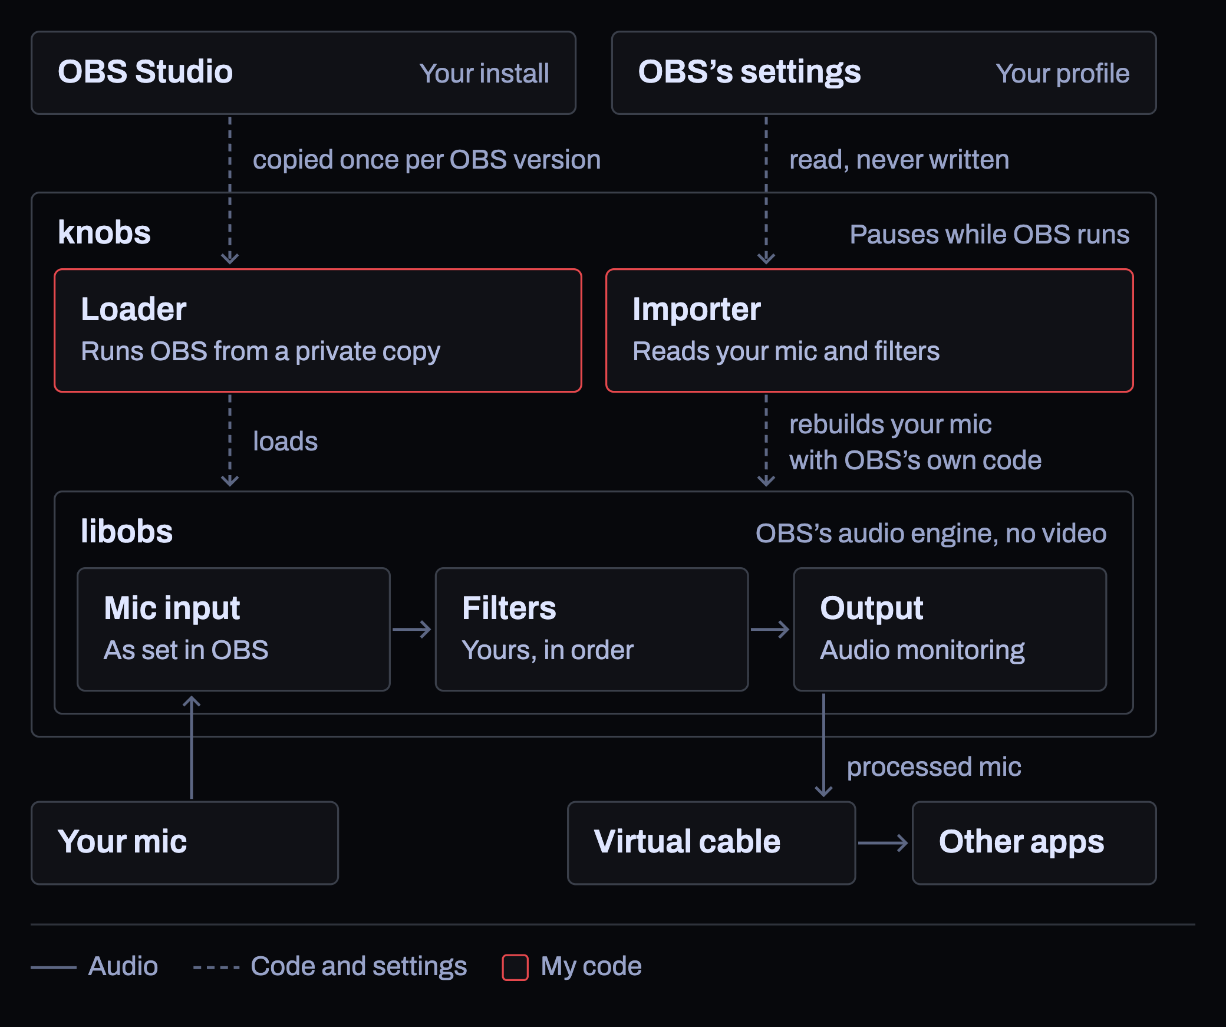Image resolution: width=1226 pixels, height=1027 pixels.
Task: Click 'Reads your mic and filters' text
Action: tap(786, 351)
